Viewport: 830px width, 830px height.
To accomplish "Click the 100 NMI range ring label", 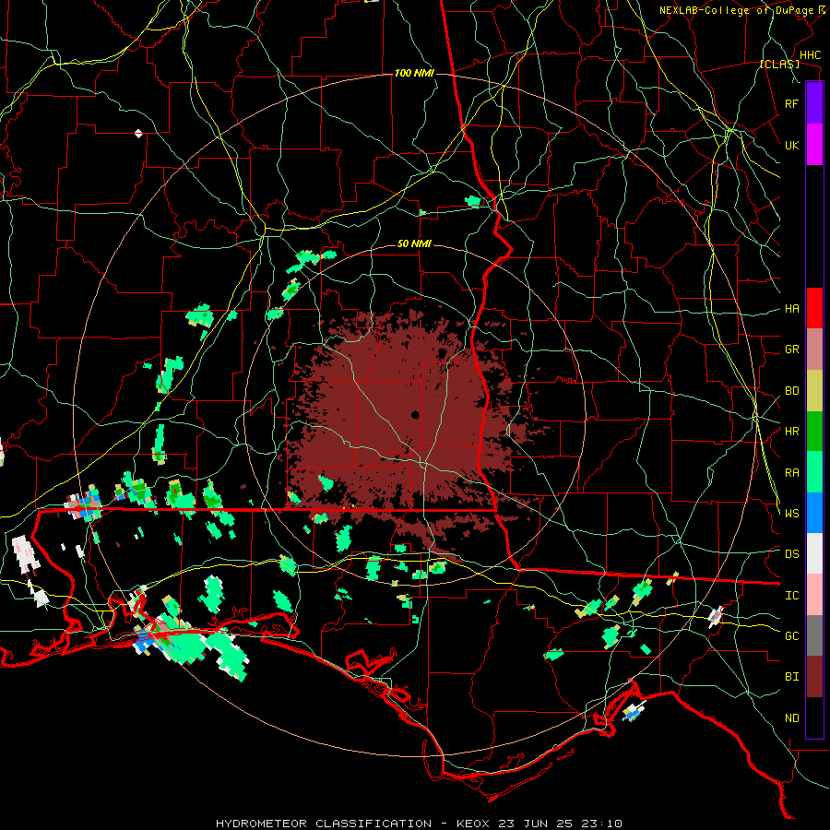I will pos(414,73).
